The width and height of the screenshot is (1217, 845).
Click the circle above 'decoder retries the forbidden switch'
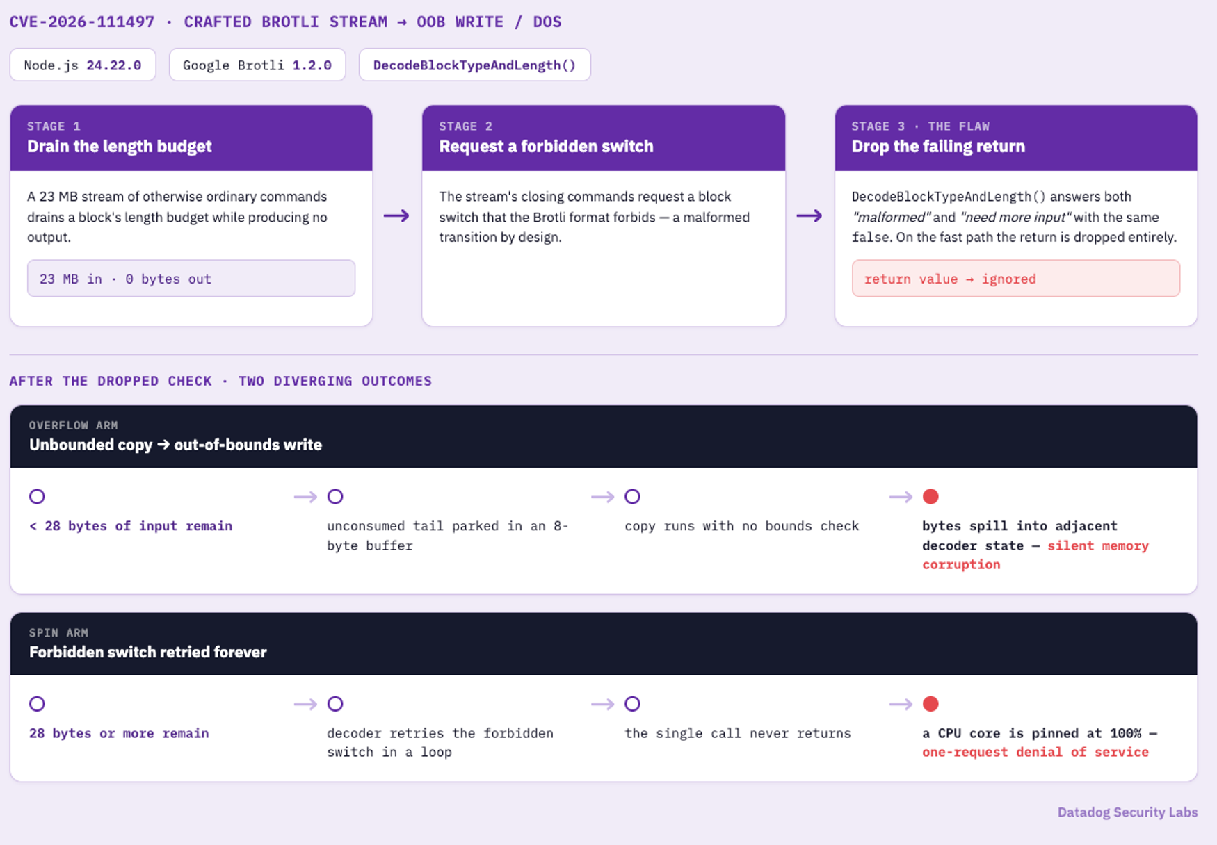pyautogui.click(x=335, y=704)
